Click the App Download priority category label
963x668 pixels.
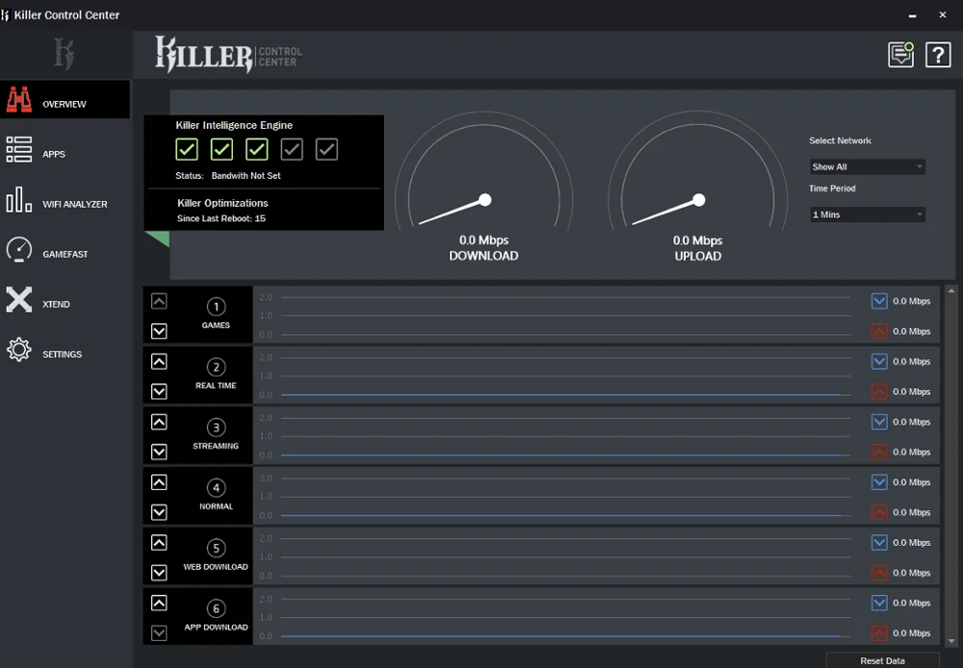click(216, 627)
